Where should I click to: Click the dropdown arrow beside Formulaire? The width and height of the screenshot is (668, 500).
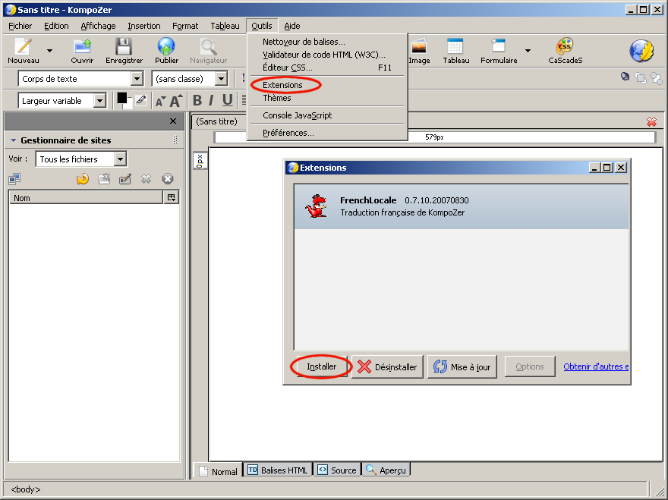[528, 51]
